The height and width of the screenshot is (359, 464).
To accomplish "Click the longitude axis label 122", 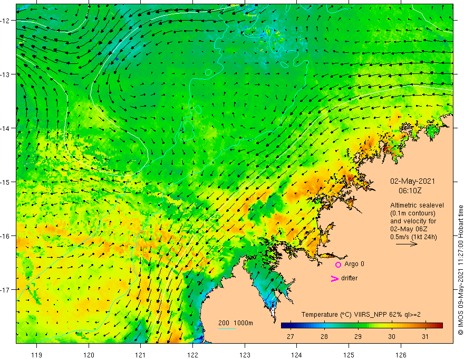I will (192, 355).
